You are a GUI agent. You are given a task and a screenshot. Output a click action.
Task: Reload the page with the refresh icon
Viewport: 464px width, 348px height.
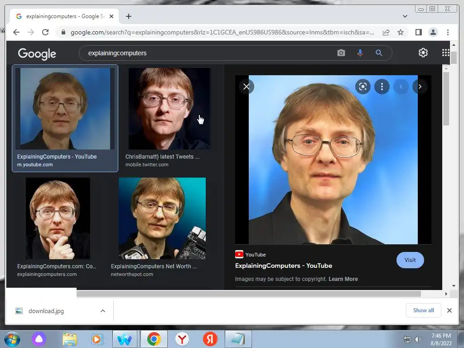pyautogui.click(x=45, y=32)
